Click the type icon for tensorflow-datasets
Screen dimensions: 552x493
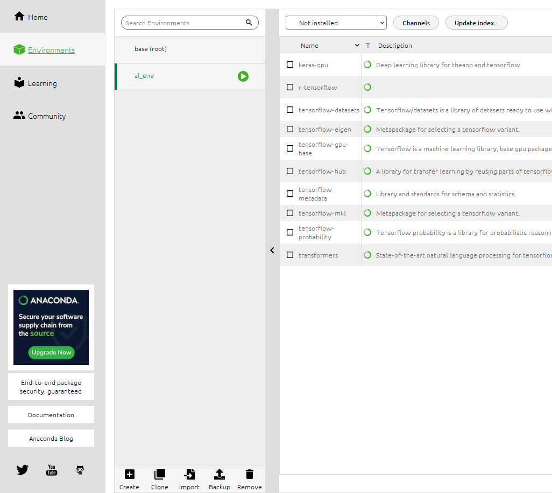click(x=367, y=110)
